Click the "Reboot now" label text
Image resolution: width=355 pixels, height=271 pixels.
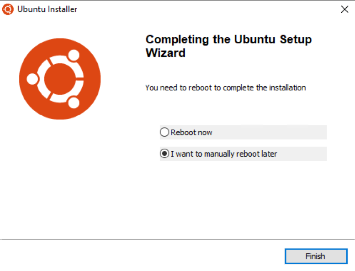pos(191,133)
